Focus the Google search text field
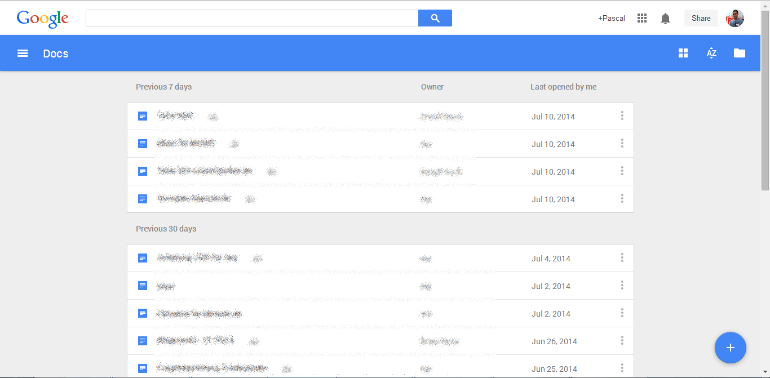This screenshot has width=770, height=378. [x=251, y=18]
